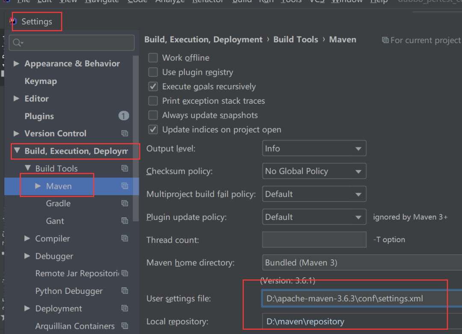Open the Code menu

coord(137,1)
